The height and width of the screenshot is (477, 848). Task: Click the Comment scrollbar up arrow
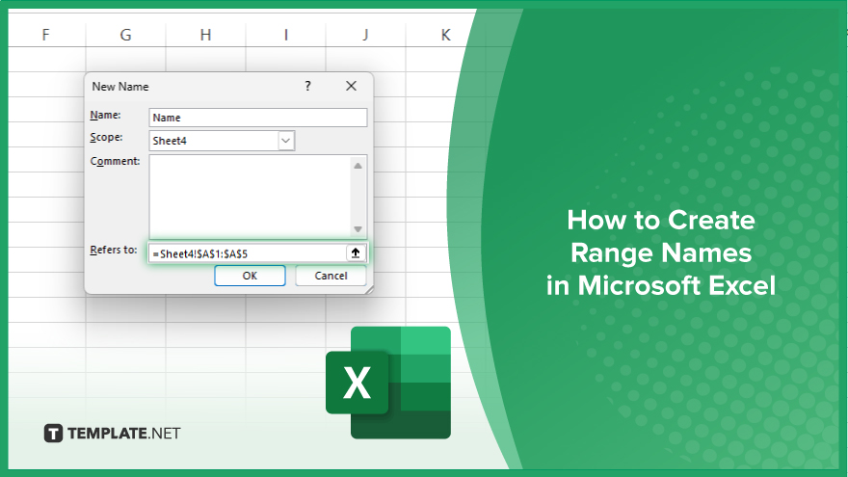point(358,166)
